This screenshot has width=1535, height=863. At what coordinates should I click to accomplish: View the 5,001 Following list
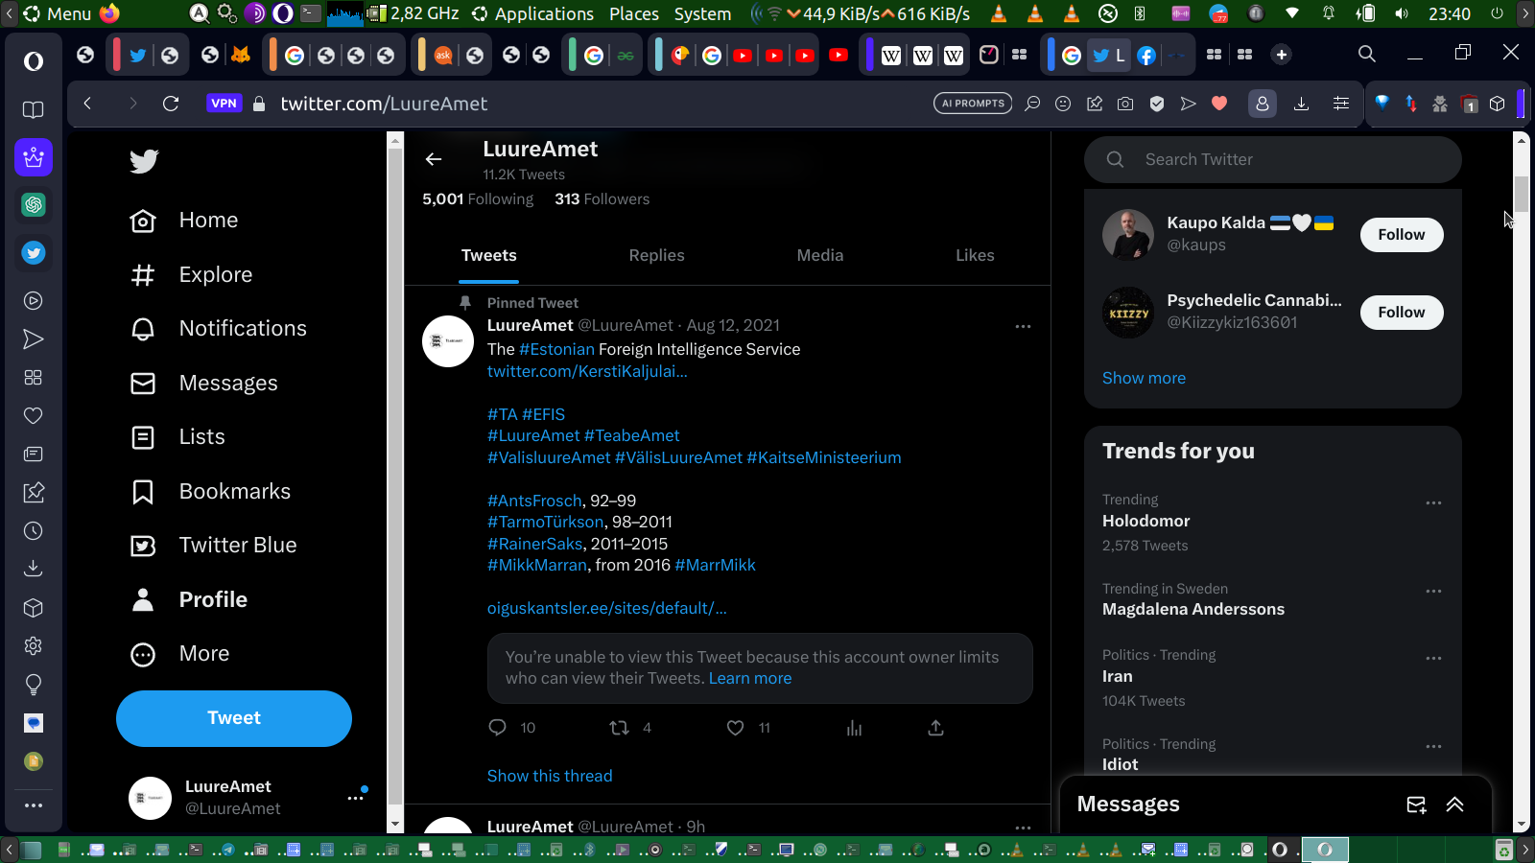pos(478,199)
